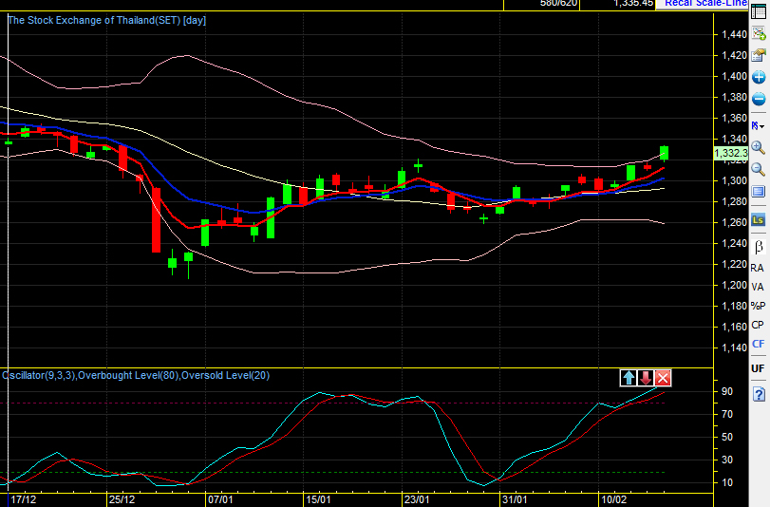Click the 31/01 date axis label
Image resolution: width=770 pixels, height=507 pixels.
click(x=515, y=499)
